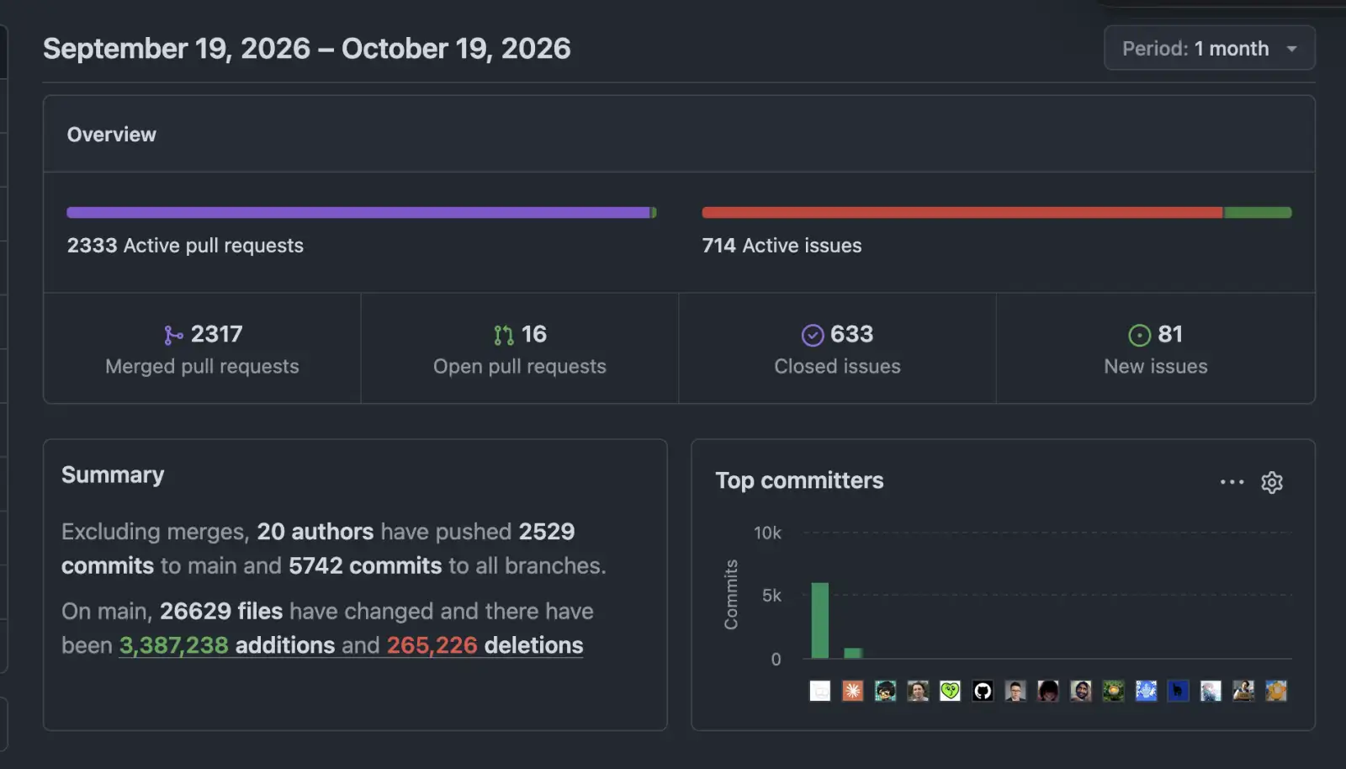Click the 3,387,238 additions text
The width and height of the screenshot is (1346, 769).
(227, 645)
